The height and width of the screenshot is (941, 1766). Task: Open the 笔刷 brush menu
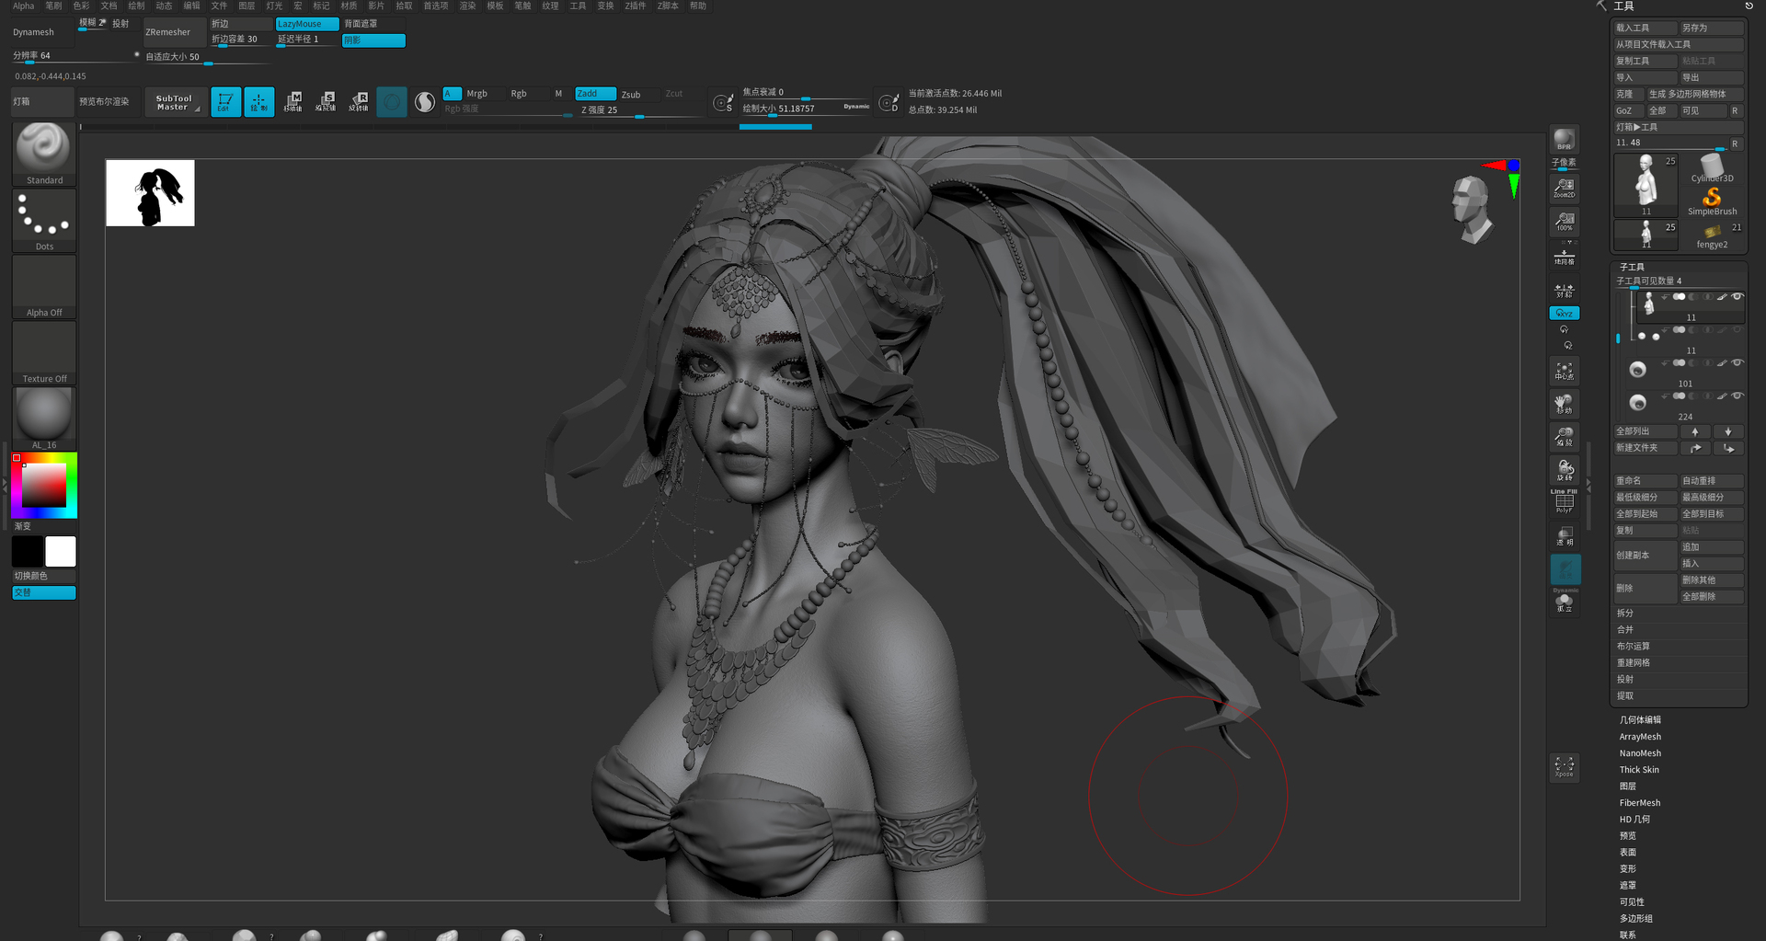tap(53, 6)
